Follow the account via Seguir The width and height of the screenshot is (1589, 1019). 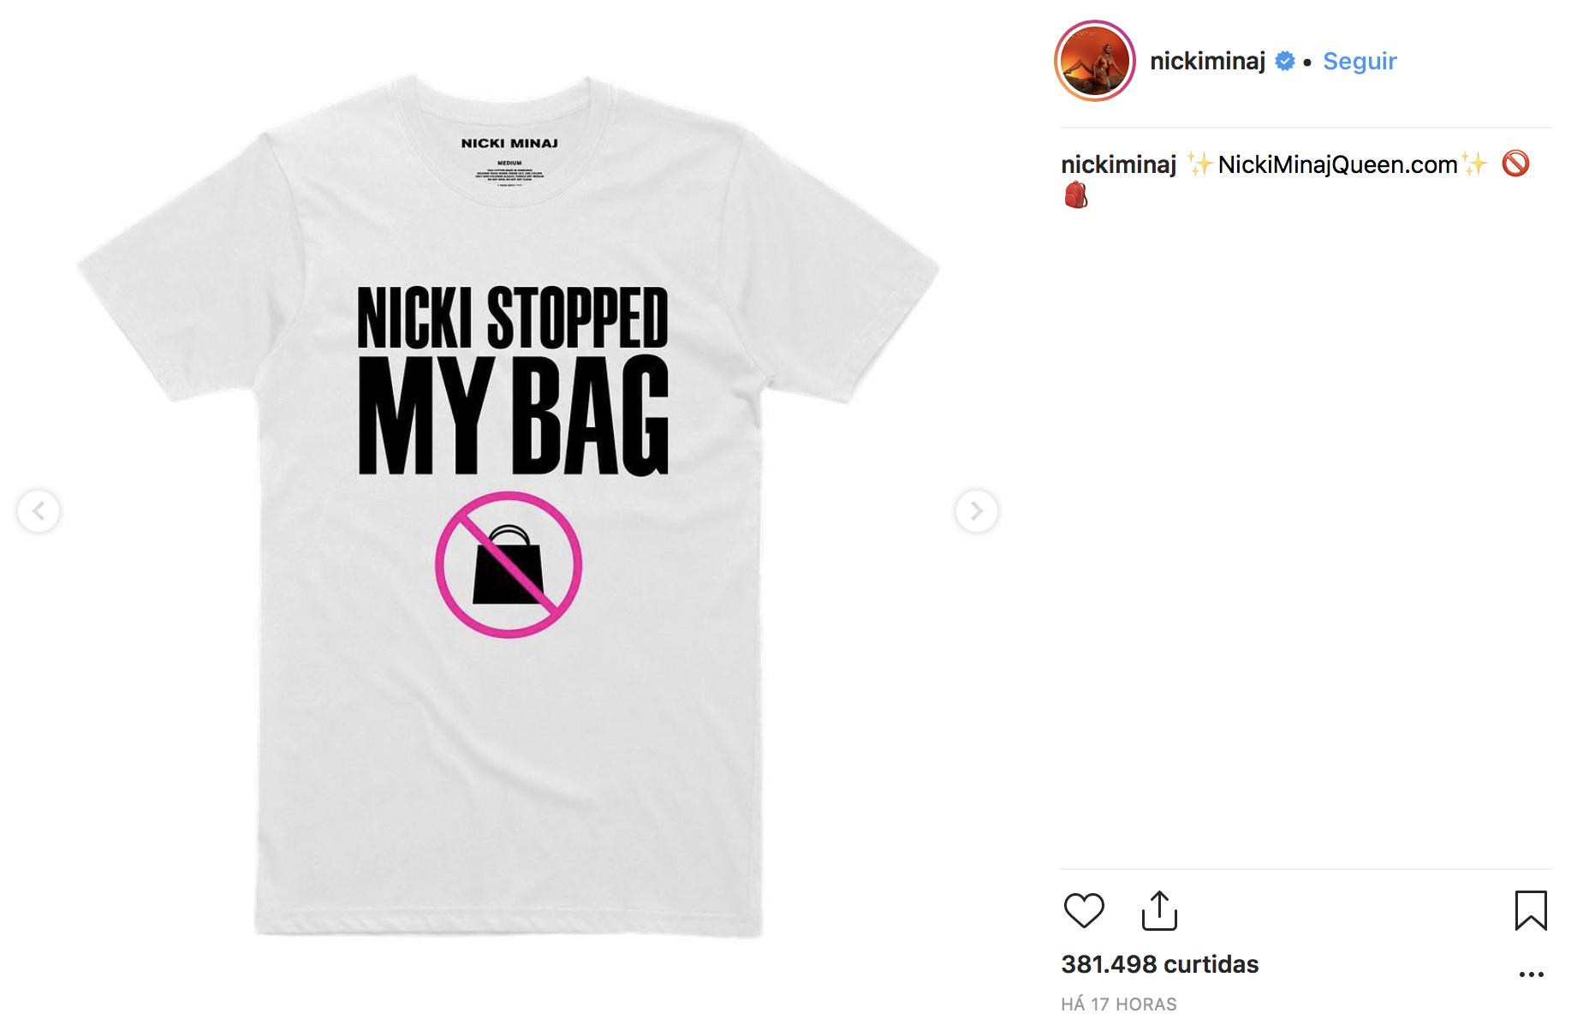pyautogui.click(x=1360, y=61)
